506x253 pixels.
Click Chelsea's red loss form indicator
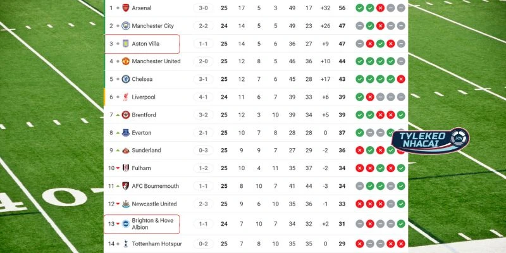[x=401, y=79]
